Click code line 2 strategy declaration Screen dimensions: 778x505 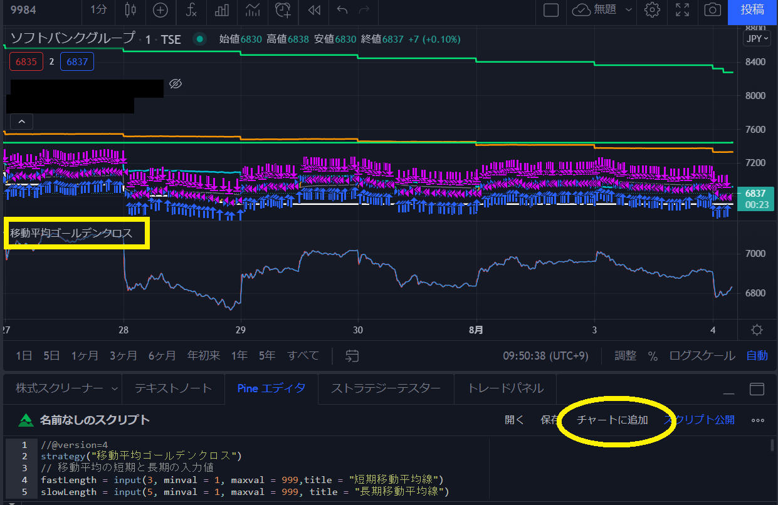141,456
